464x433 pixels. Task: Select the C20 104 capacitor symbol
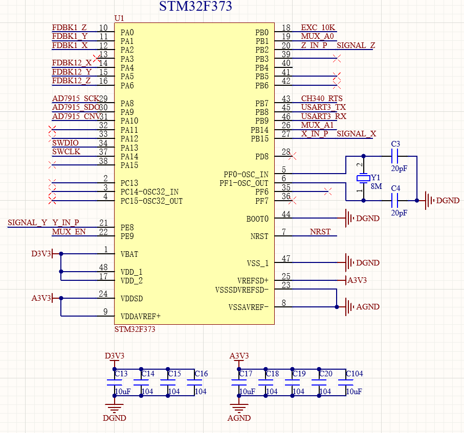click(319, 382)
